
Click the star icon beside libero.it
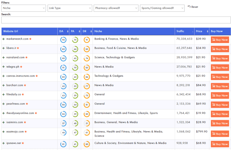18,48
